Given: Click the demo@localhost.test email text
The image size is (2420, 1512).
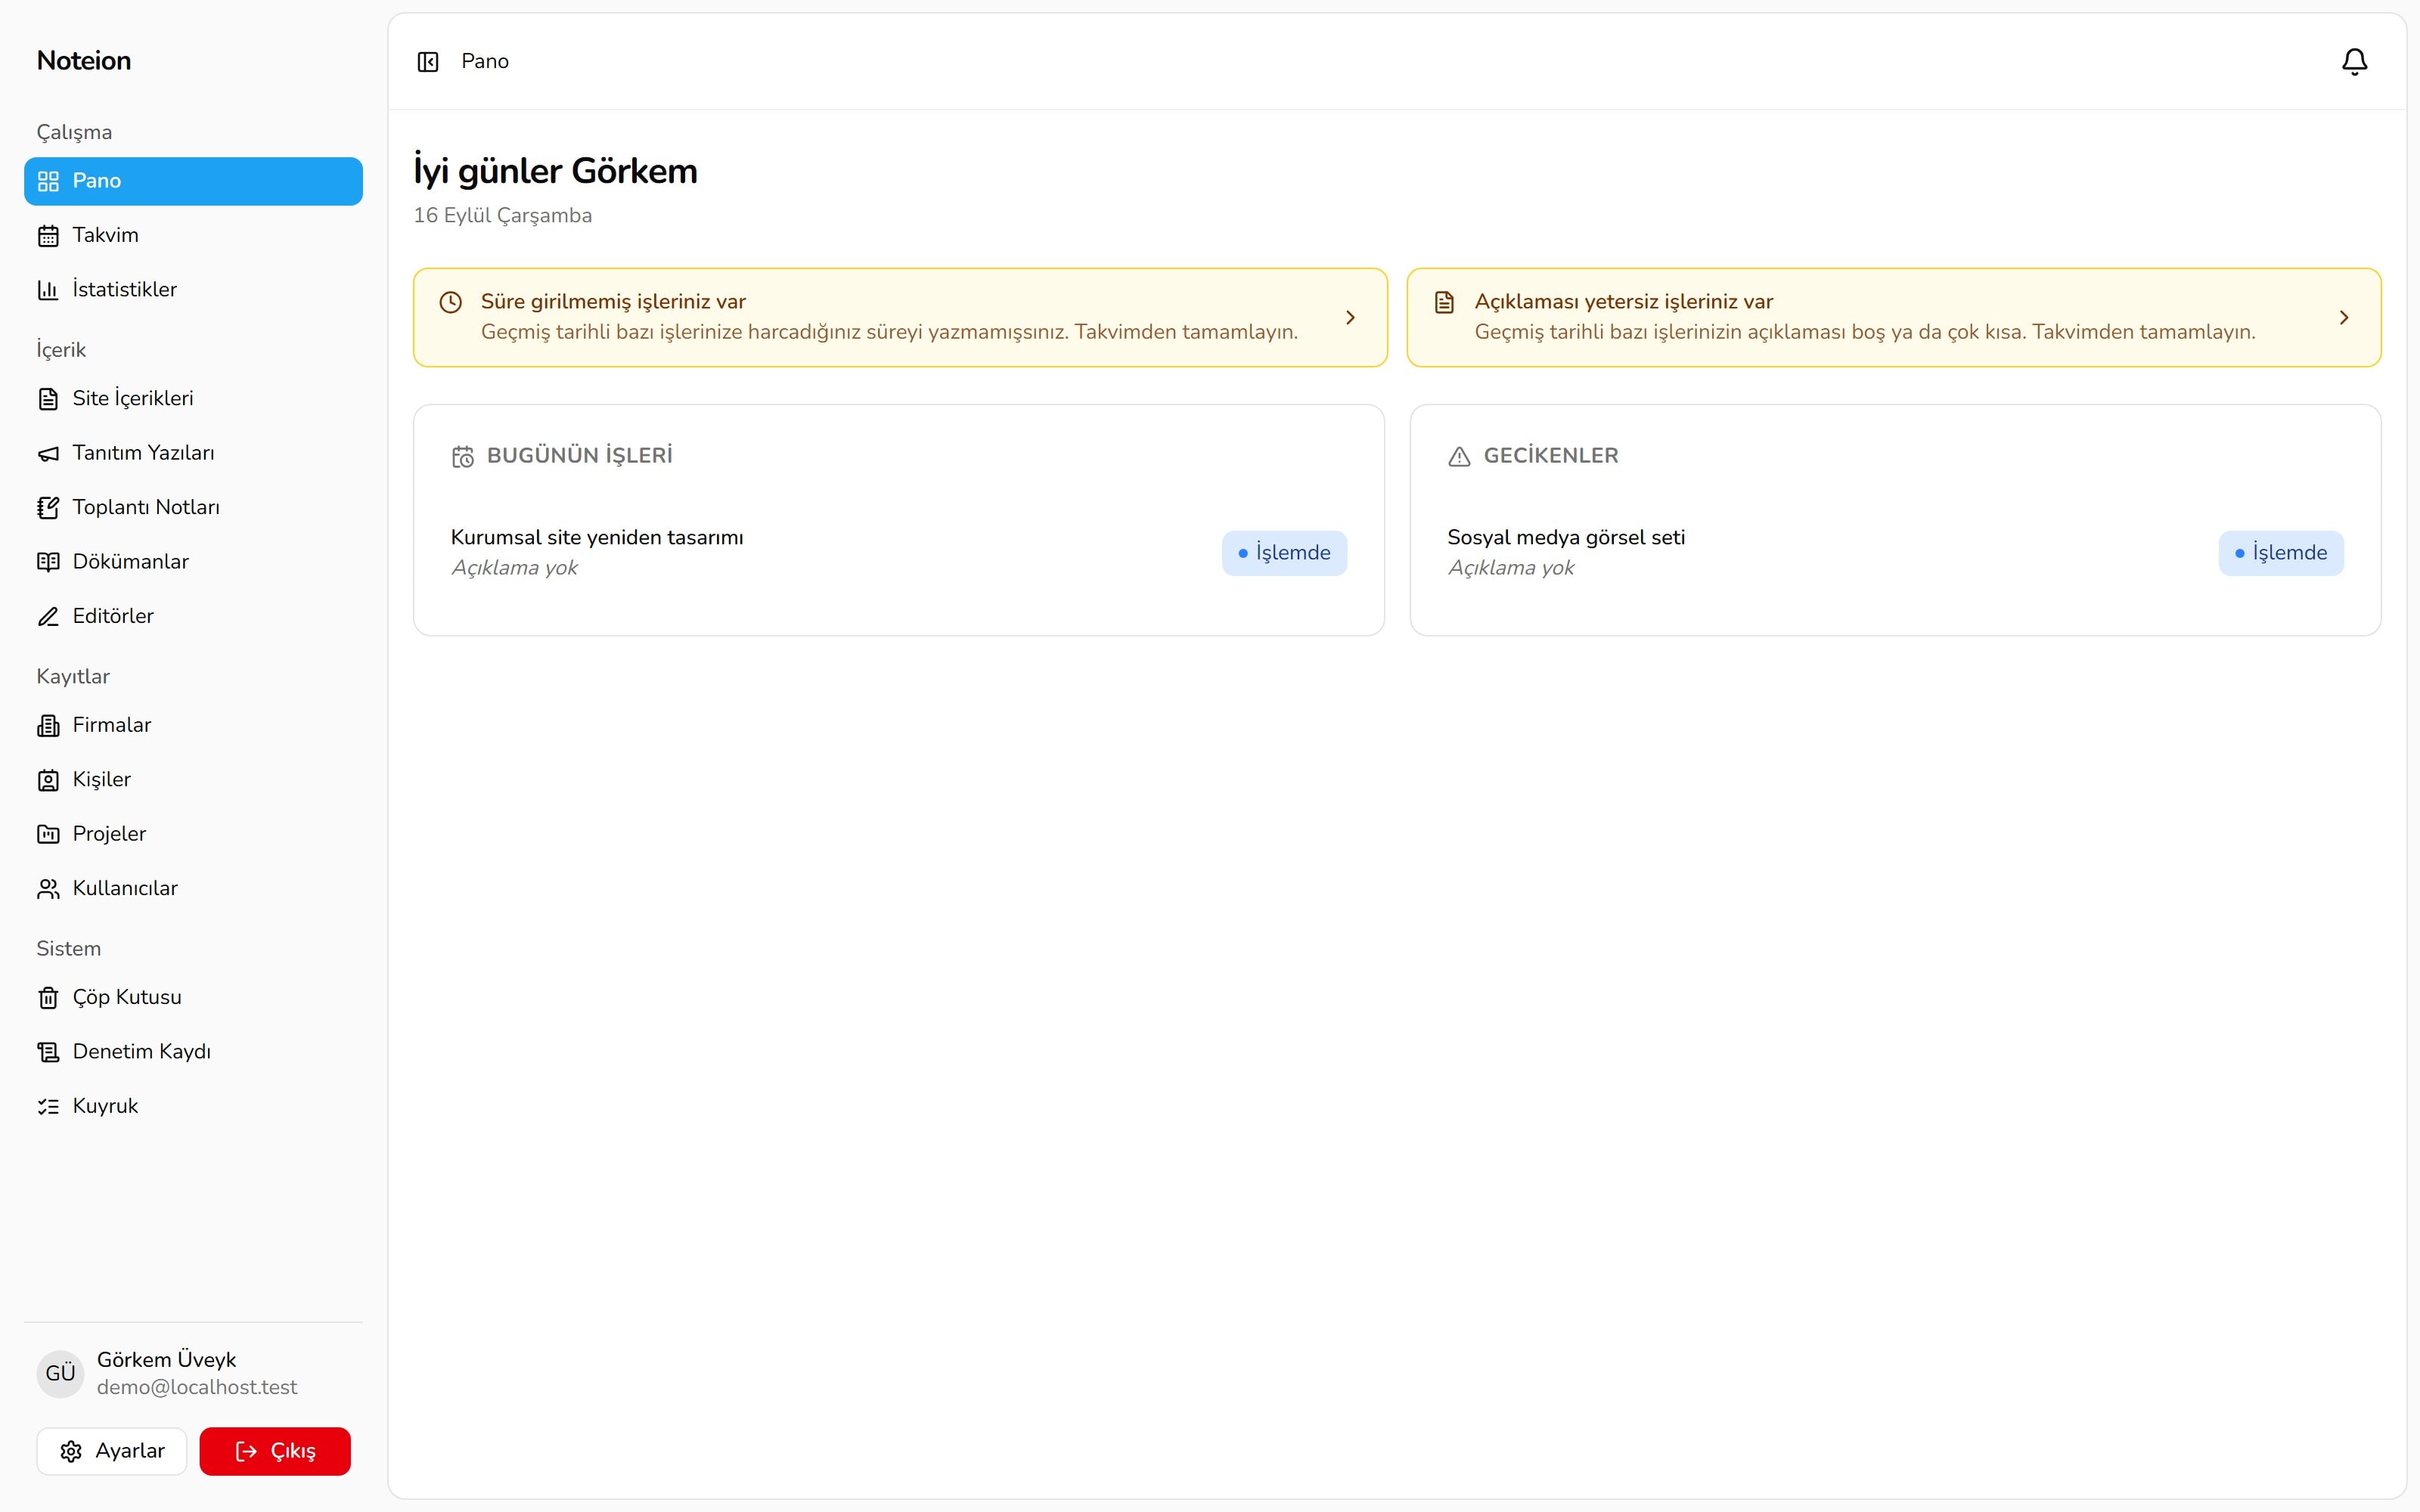Looking at the screenshot, I should coord(197,1388).
